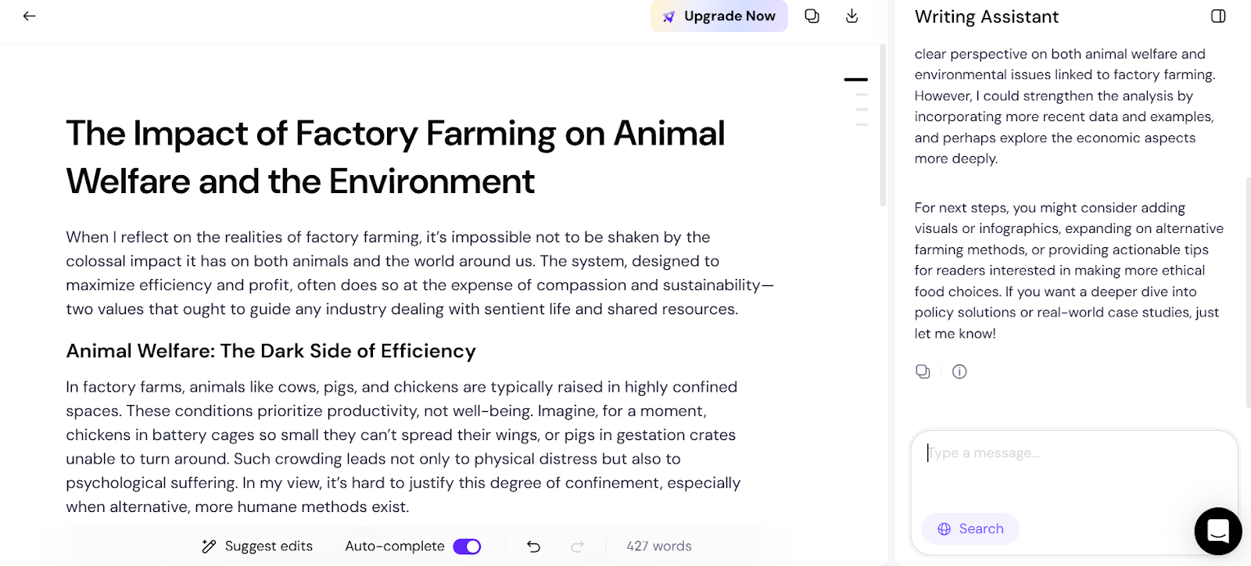Image resolution: width=1251 pixels, height=566 pixels.
Task: Click the Search button in chat box
Action: [970, 528]
